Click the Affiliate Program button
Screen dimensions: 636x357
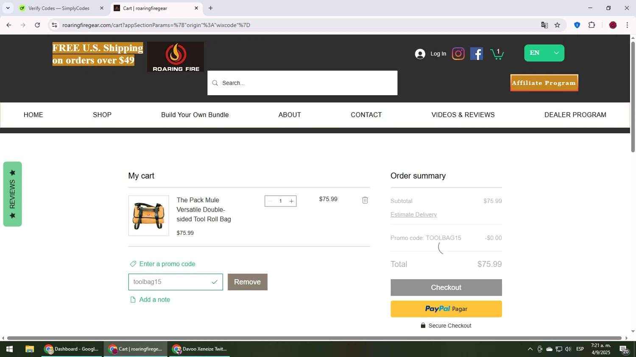544,83
